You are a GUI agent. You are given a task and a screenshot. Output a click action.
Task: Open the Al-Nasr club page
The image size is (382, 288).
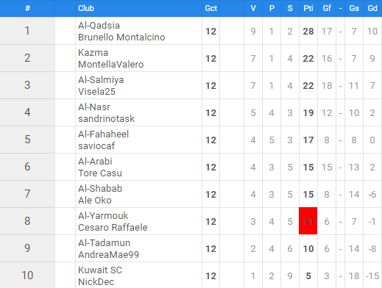[x=94, y=107]
